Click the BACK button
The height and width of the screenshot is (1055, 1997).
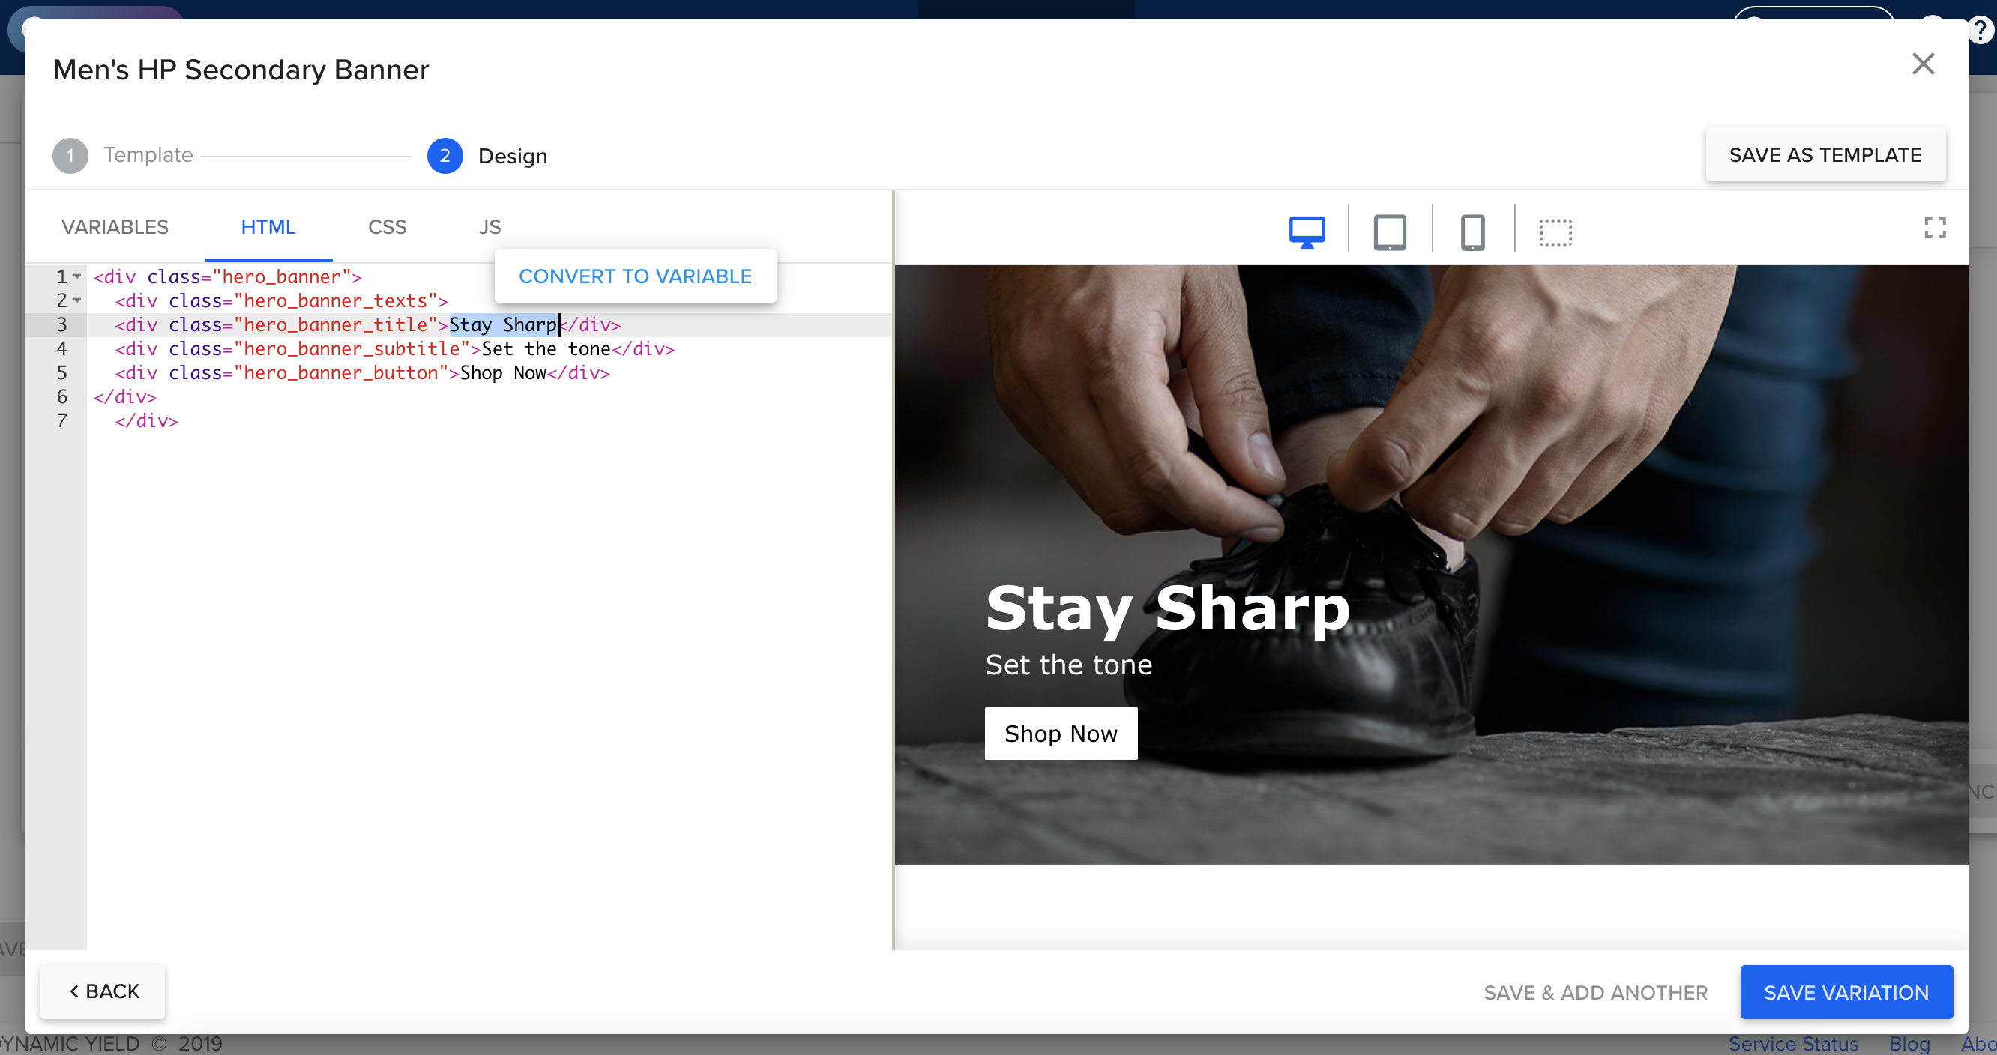coord(103,991)
